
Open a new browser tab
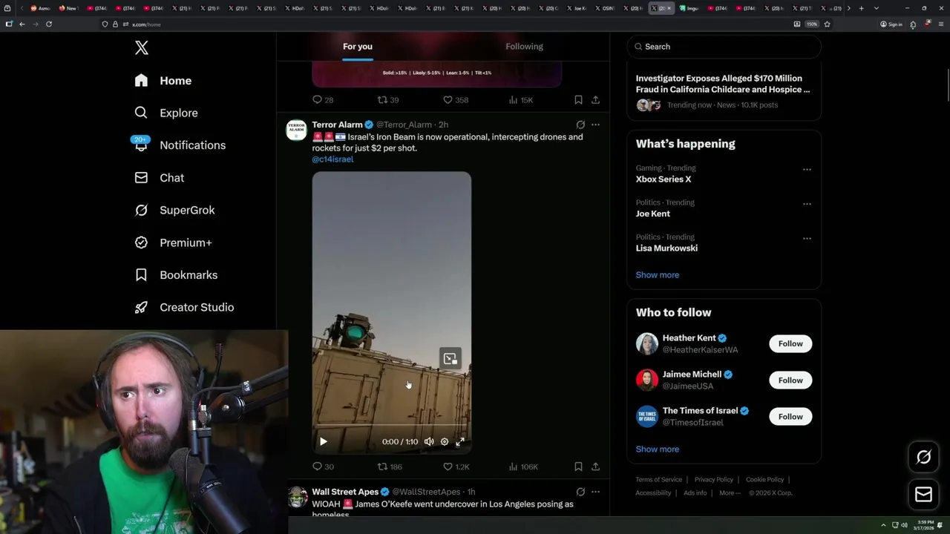[861, 8]
